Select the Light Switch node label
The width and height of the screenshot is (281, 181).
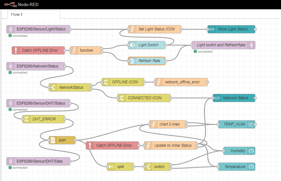coord(148,45)
